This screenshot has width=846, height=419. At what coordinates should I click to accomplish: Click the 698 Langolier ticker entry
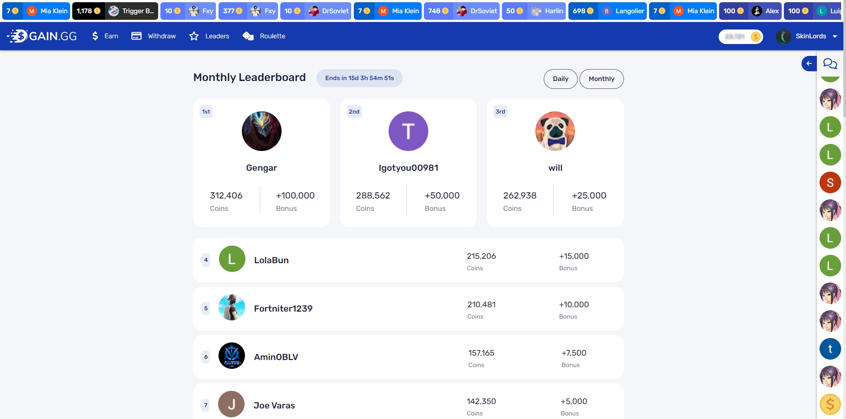click(608, 11)
